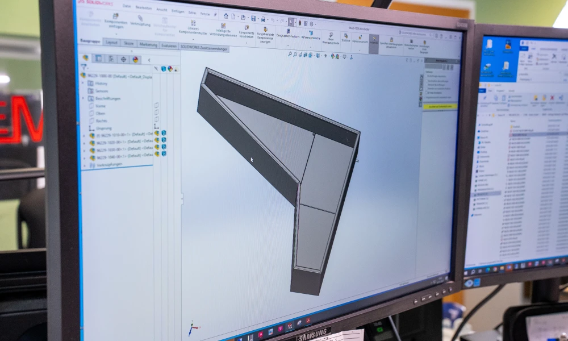The height and width of the screenshot is (341, 568).
Task: Toggle visibility of Vorne plane
Action: coord(157,105)
